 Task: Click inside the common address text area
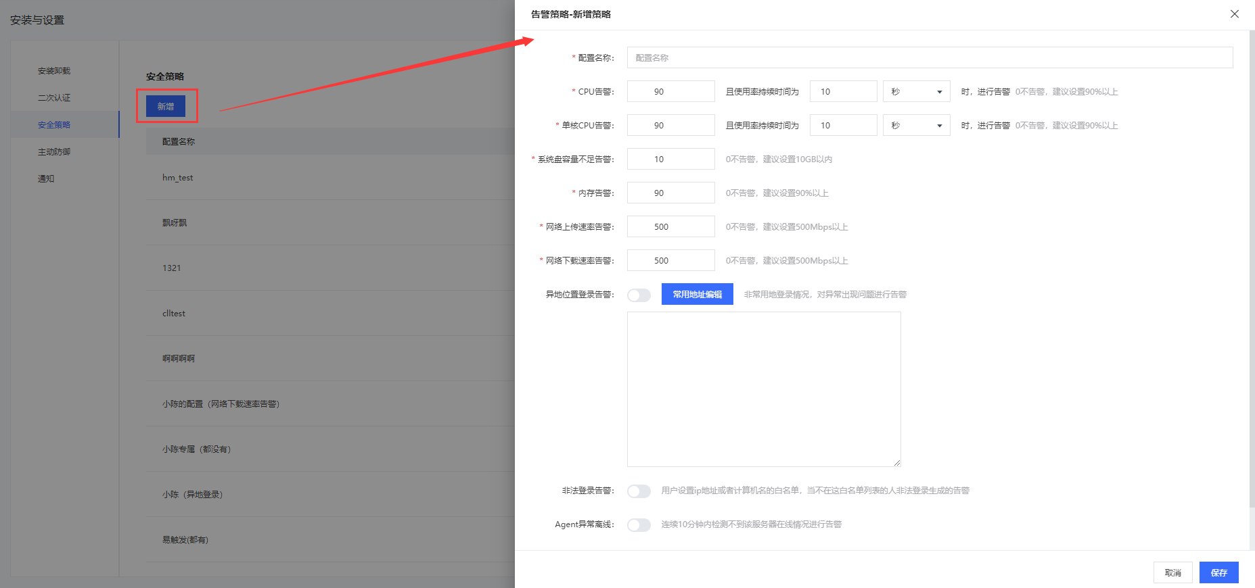[x=764, y=389]
